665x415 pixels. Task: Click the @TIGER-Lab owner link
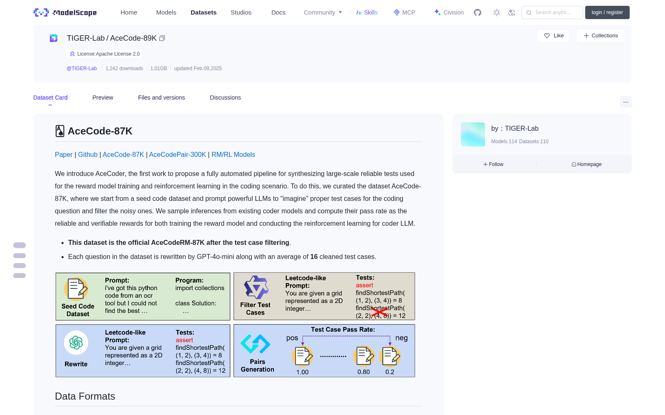81,68
